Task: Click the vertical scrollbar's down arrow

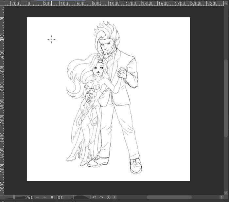Action: point(226,192)
